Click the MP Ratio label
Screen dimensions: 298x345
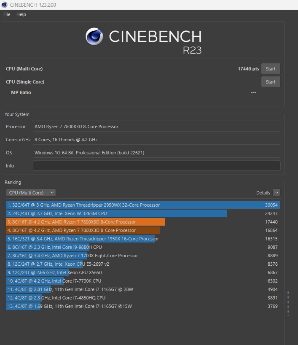21,92
